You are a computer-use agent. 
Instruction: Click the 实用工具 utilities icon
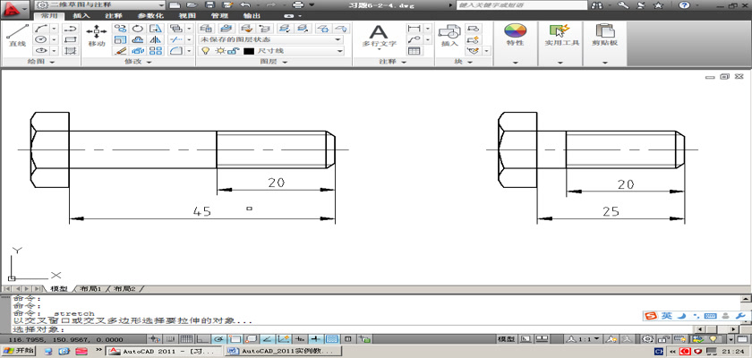(561, 32)
